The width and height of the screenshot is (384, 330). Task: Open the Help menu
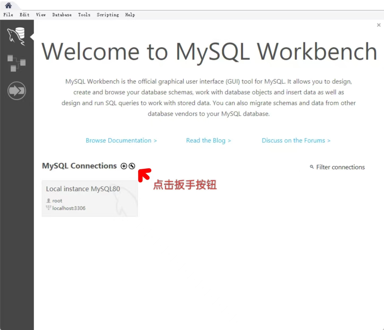tap(130, 15)
